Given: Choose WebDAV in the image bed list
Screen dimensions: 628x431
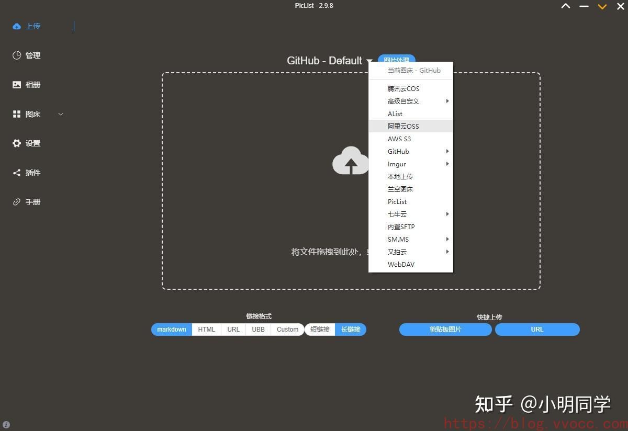Looking at the screenshot, I should pyautogui.click(x=401, y=264).
